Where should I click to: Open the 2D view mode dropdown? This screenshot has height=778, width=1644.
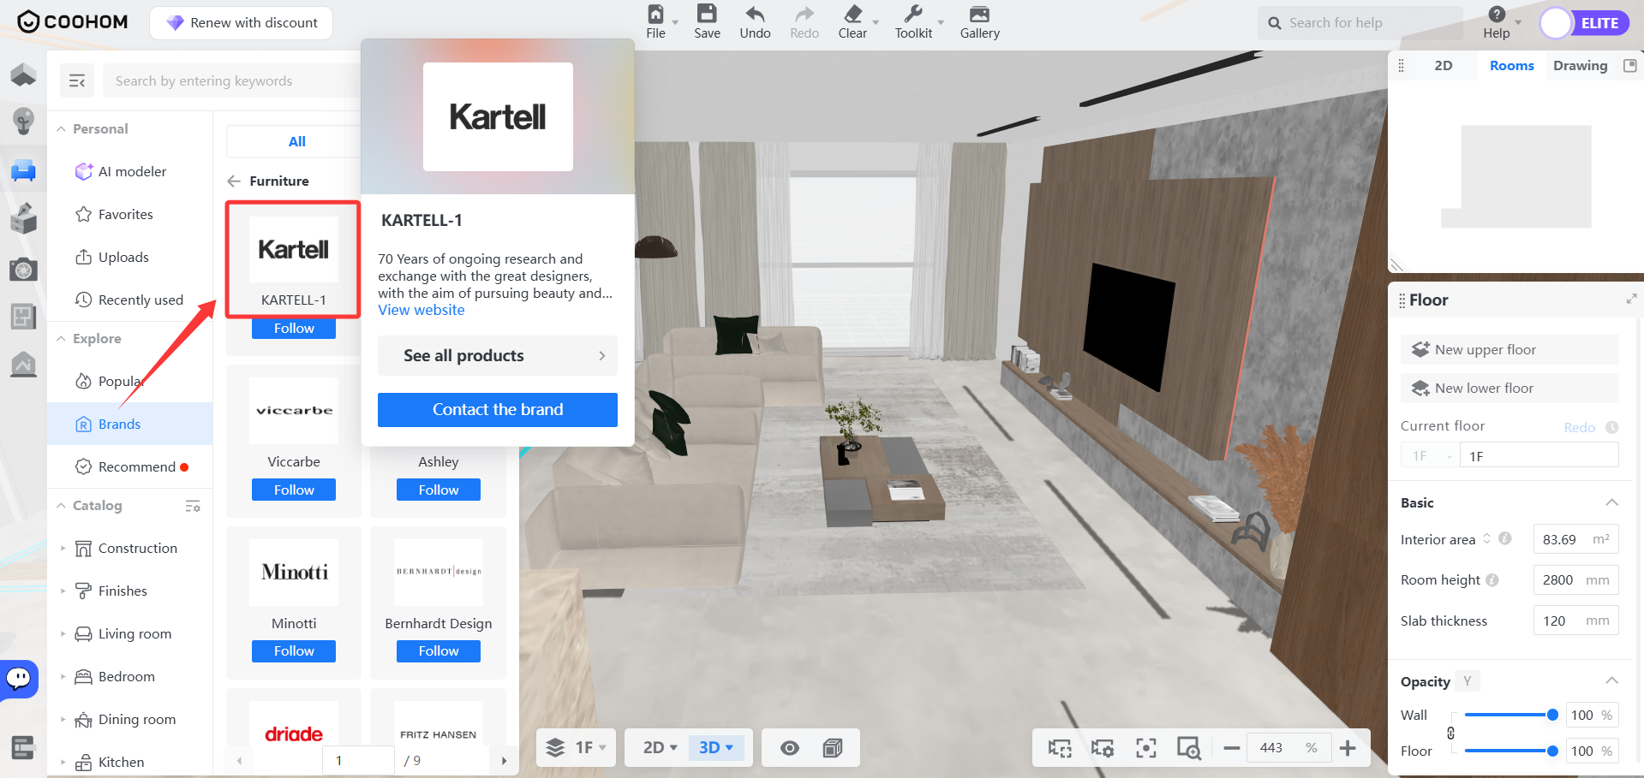pos(660,748)
